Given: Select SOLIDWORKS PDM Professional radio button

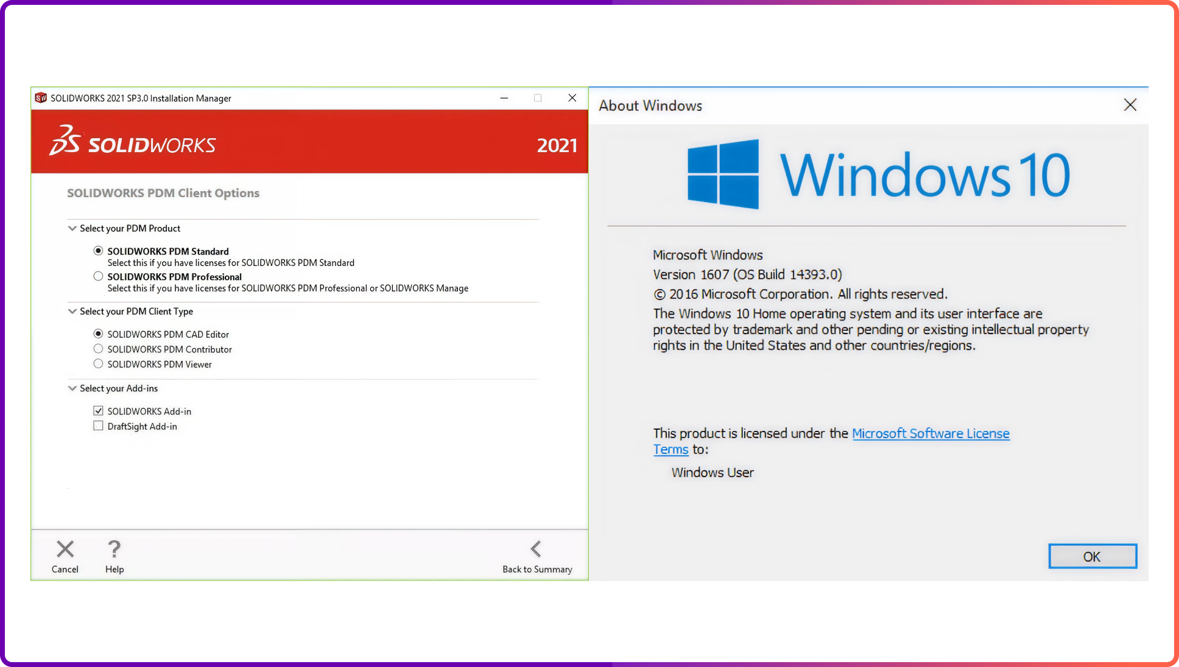Looking at the screenshot, I should (98, 276).
